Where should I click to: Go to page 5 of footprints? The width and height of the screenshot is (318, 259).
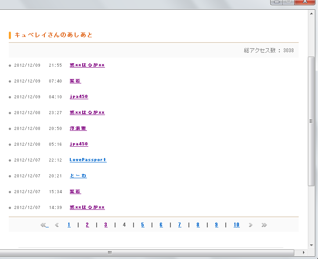(143, 225)
